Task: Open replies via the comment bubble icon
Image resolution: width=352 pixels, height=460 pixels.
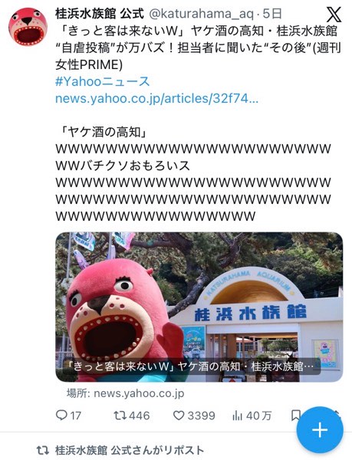Action: point(61,415)
